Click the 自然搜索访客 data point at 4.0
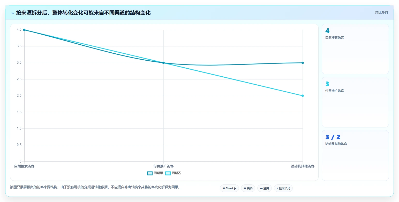Image resolution: width=399 pixels, height=202 pixels. pyautogui.click(x=24, y=30)
